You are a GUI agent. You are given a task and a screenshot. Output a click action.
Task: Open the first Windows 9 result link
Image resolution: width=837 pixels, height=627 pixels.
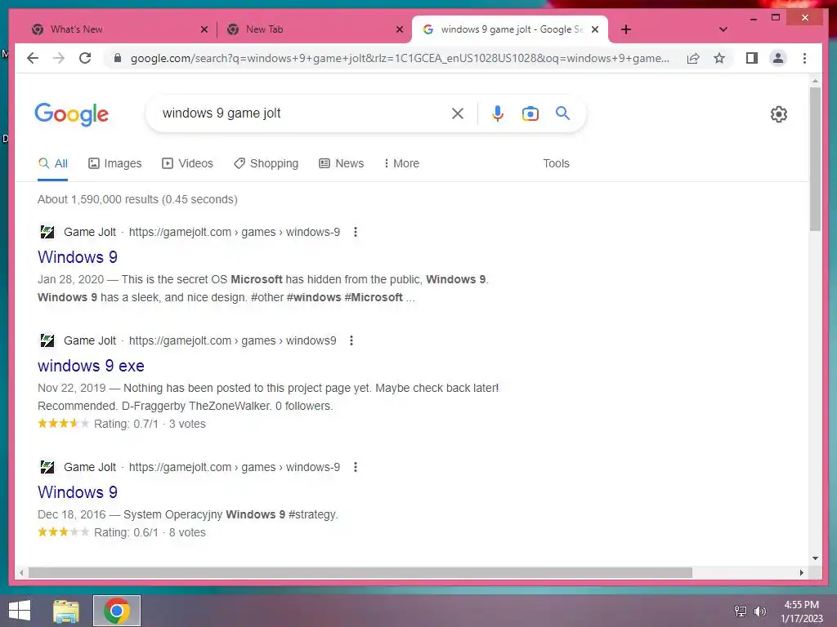tap(78, 257)
